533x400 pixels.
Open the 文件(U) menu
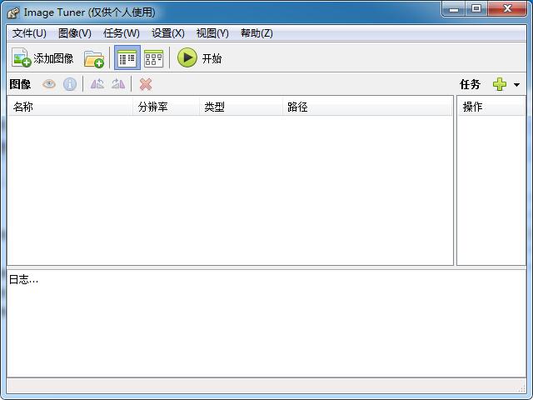(29, 33)
